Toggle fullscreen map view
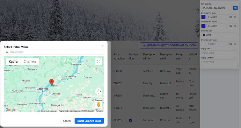The height and width of the screenshot is (128, 241). click(x=99, y=62)
